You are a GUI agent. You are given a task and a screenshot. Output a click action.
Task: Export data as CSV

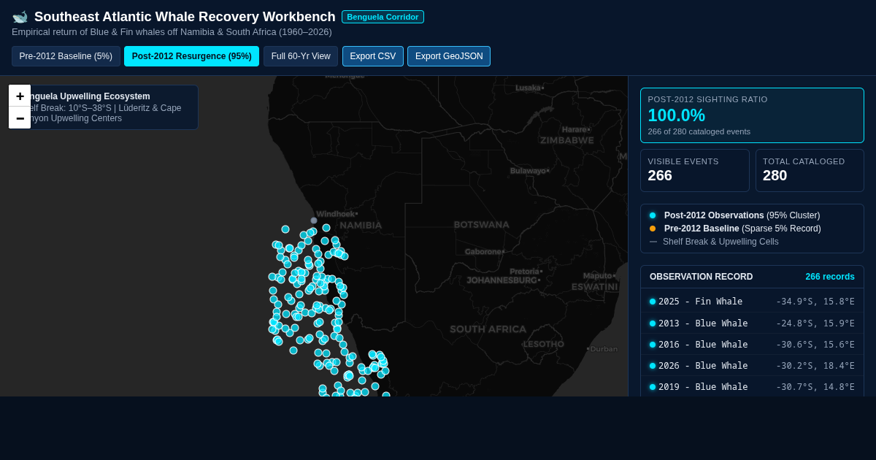tap(373, 56)
